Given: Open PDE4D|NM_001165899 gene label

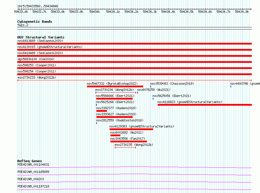Looking at the screenshot, I should [33, 172].
